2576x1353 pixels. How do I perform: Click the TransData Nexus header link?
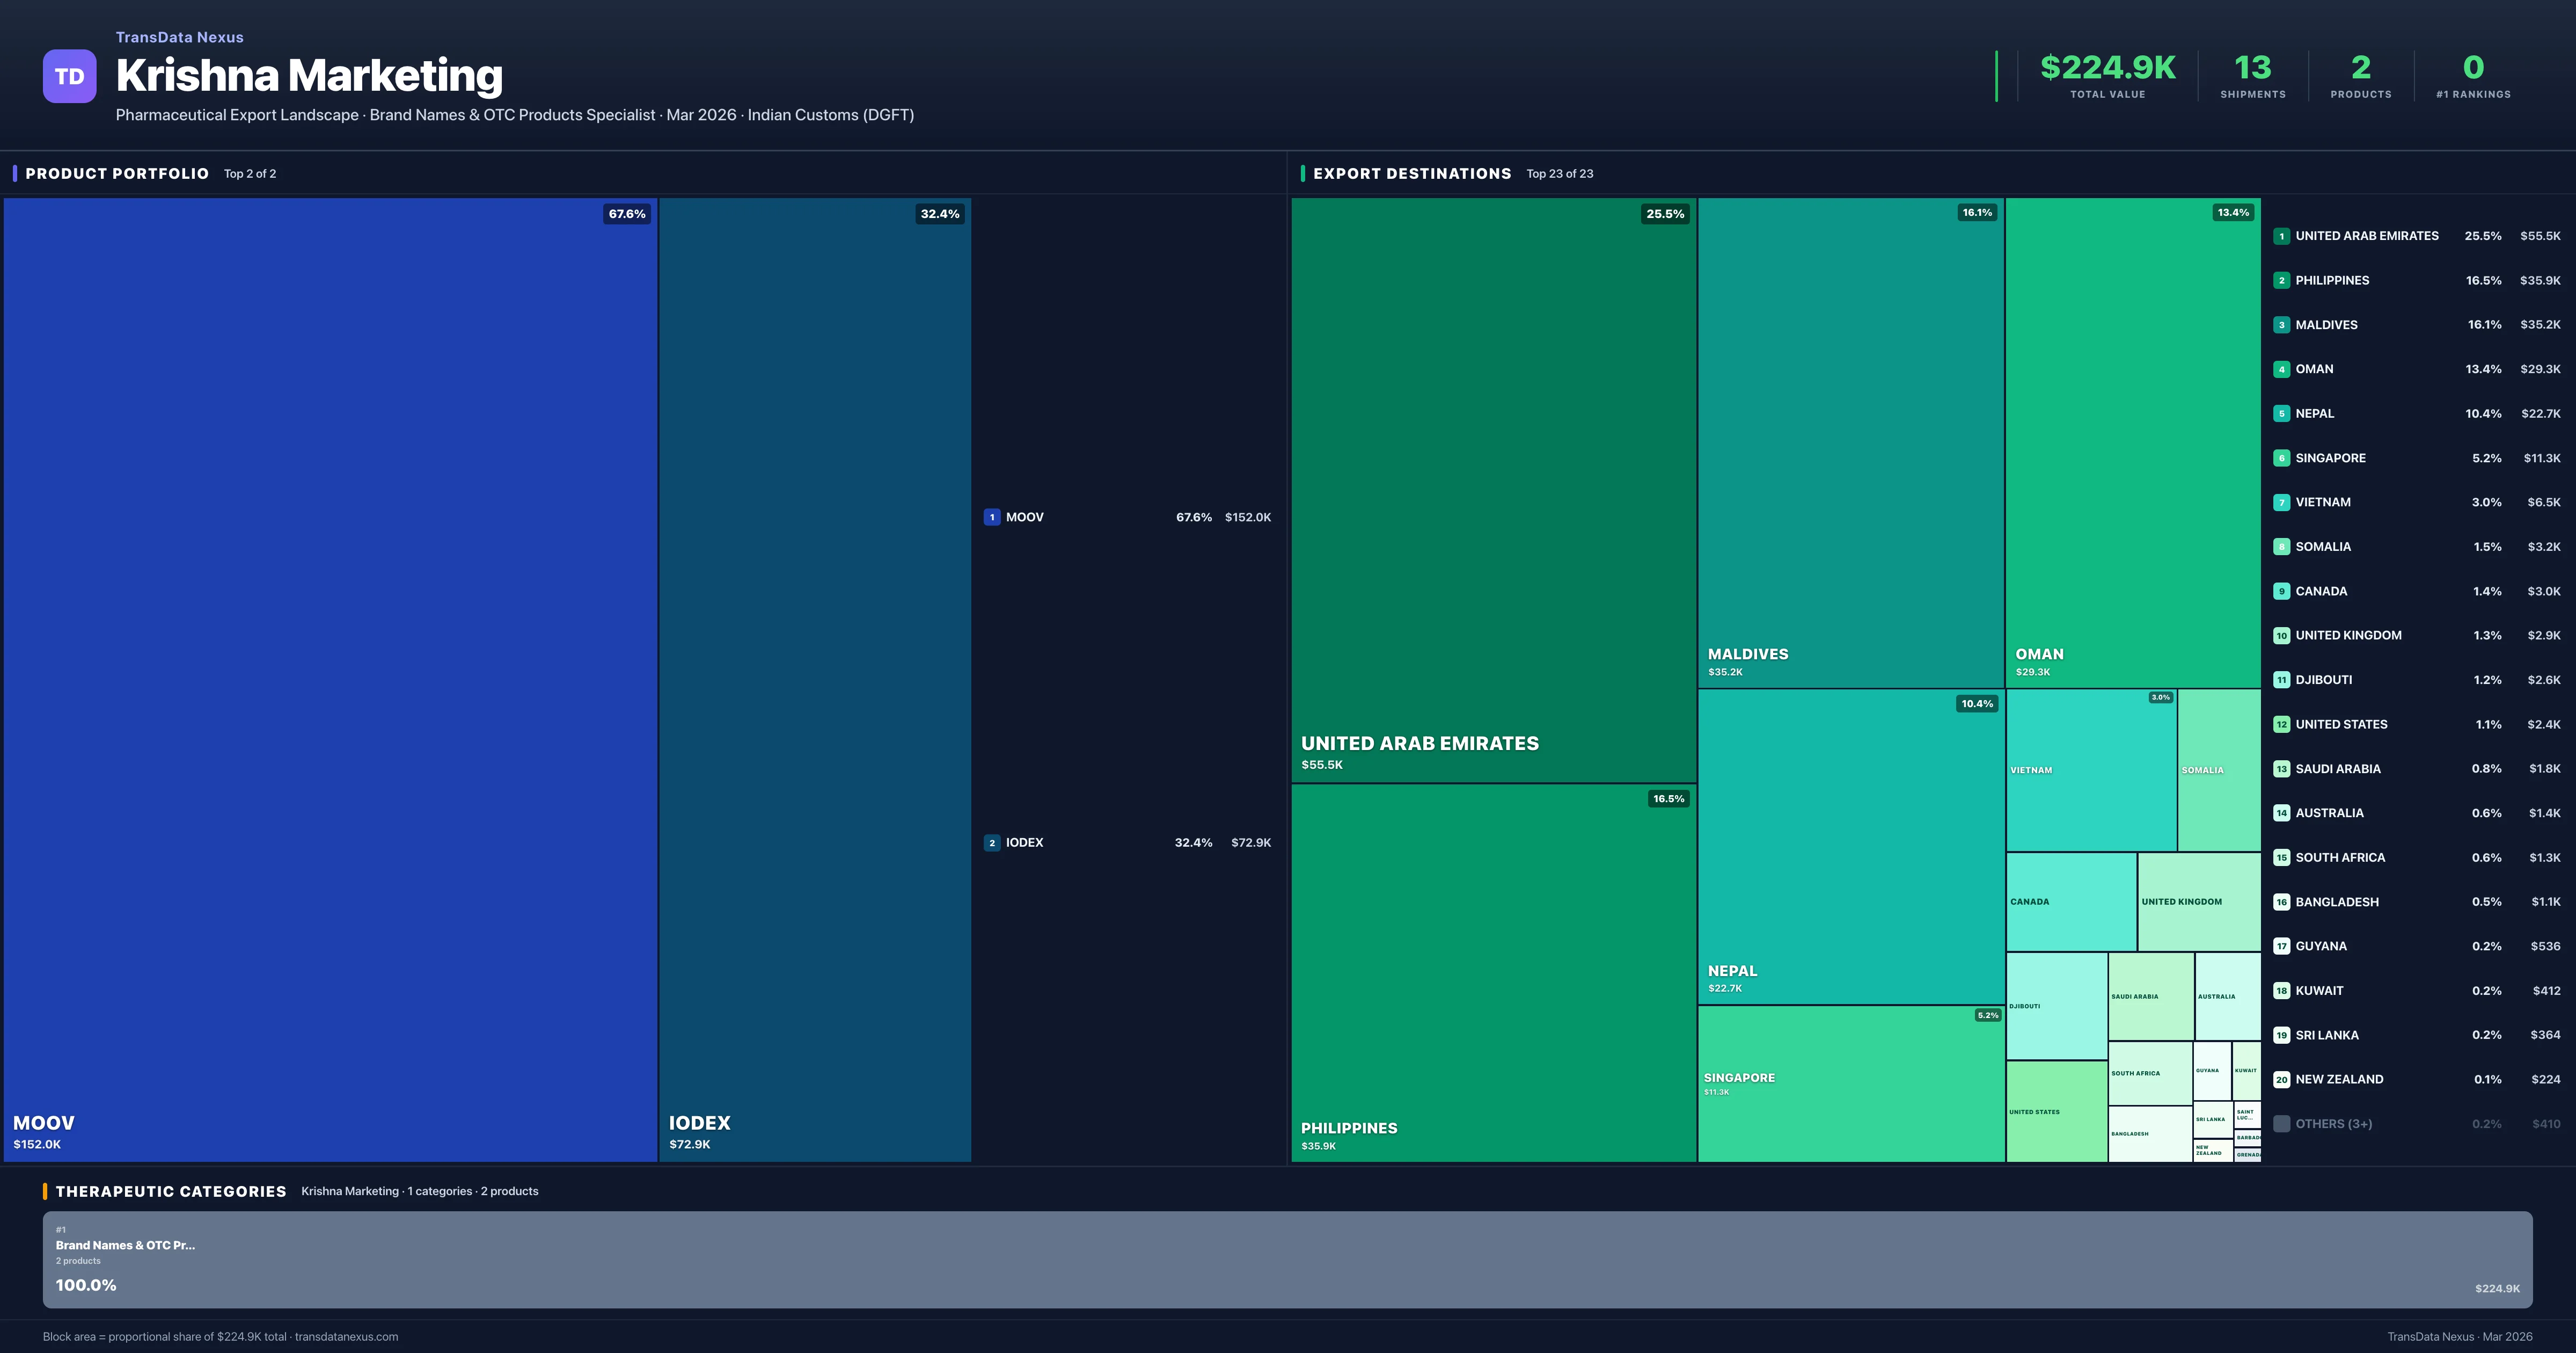pyautogui.click(x=179, y=37)
